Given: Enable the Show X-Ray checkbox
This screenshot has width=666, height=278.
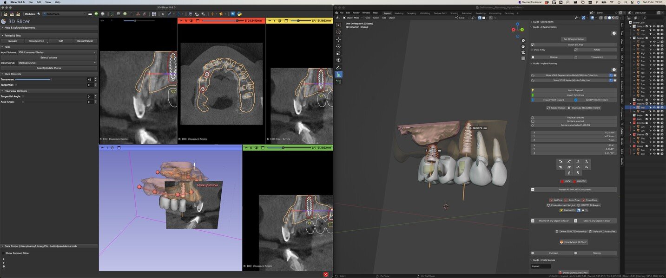Looking at the screenshot, I should click(533, 50).
